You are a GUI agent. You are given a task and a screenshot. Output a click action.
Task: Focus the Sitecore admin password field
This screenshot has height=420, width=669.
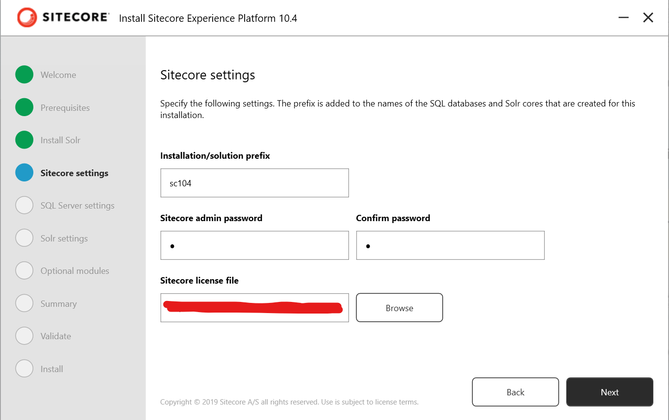coord(254,245)
